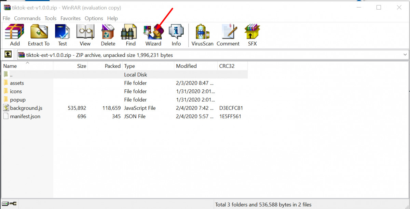The image size is (410, 209).
Task: Click the WinRAR title bar icon
Action: pyautogui.click(x=7, y=8)
